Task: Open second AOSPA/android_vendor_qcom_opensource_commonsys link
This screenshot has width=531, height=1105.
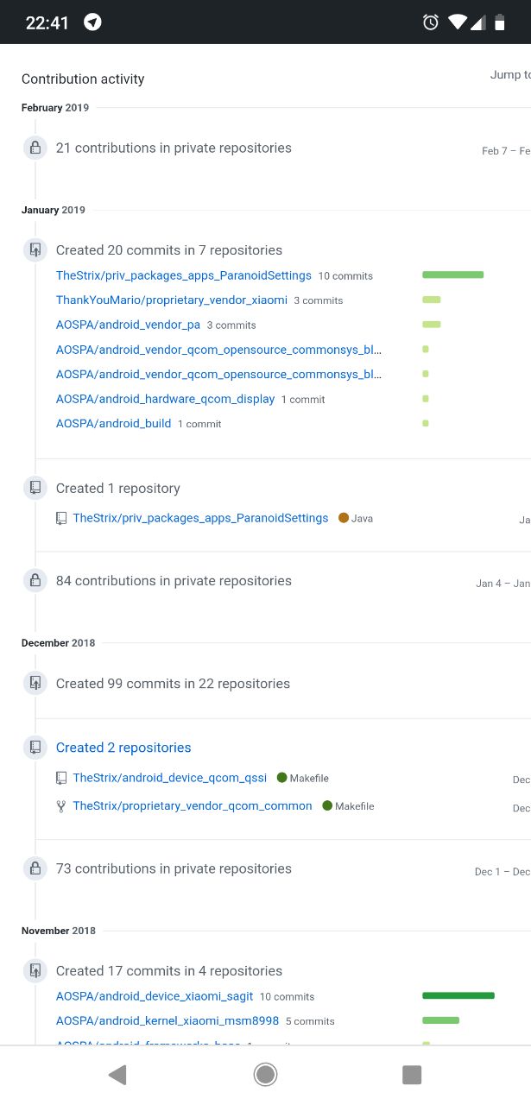Action: [219, 374]
